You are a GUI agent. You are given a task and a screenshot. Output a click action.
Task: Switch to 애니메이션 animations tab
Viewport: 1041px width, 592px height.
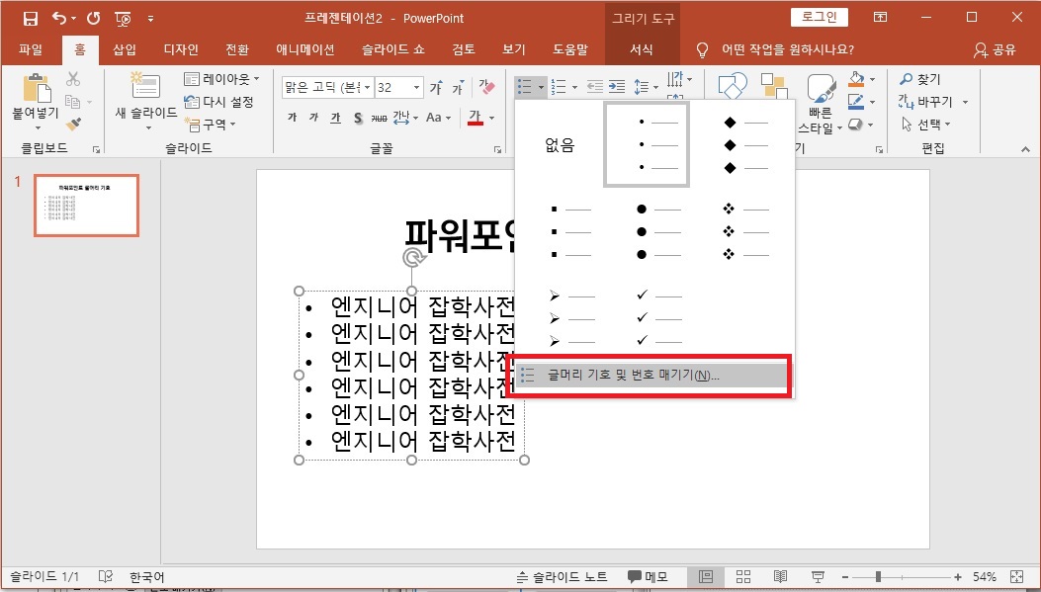(305, 49)
